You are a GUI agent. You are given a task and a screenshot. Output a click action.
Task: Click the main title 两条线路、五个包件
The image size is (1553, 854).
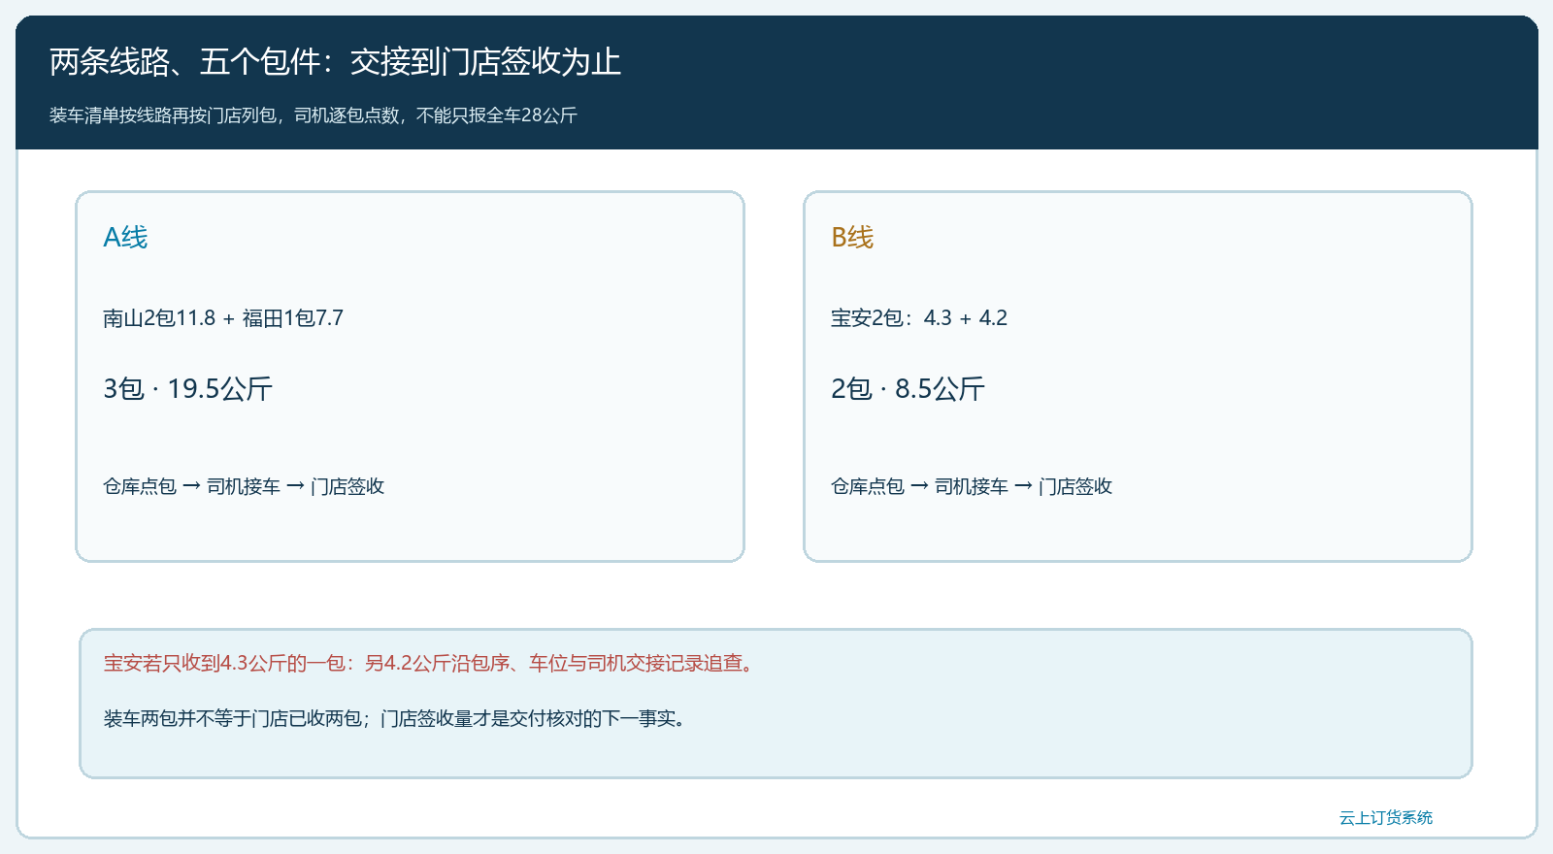335,61
